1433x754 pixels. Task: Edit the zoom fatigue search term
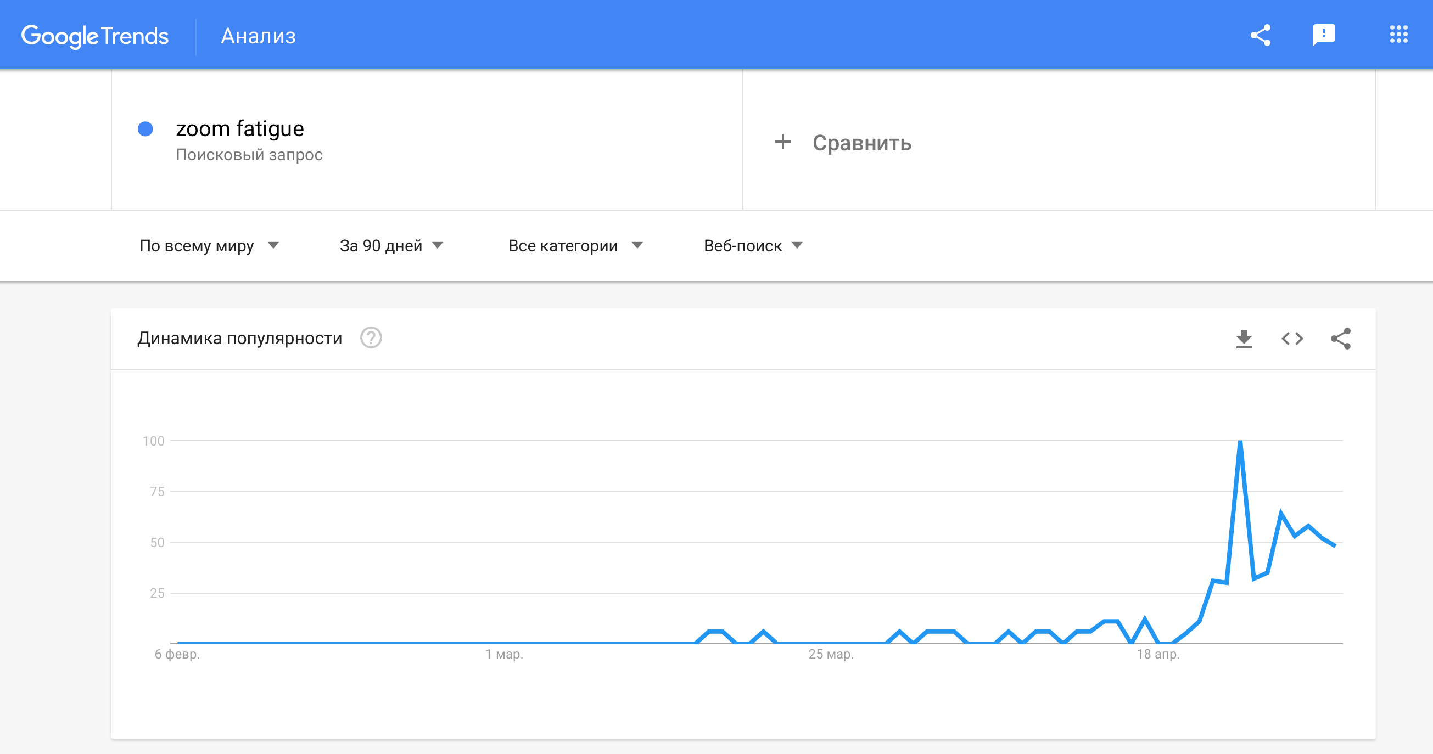pos(240,129)
